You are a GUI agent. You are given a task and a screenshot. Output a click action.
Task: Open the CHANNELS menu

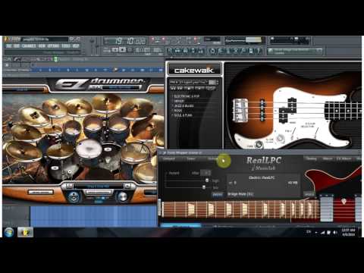click(29, 46)
